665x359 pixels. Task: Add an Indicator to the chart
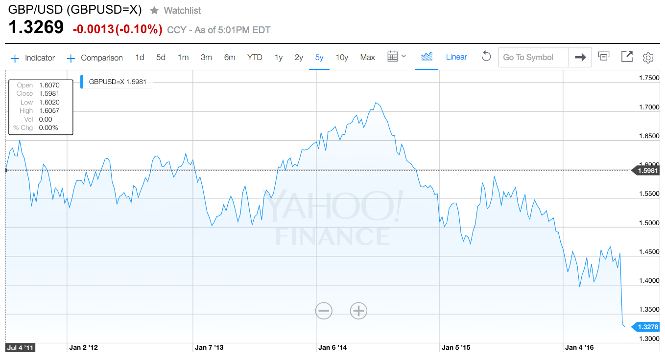tap(33, 58)
